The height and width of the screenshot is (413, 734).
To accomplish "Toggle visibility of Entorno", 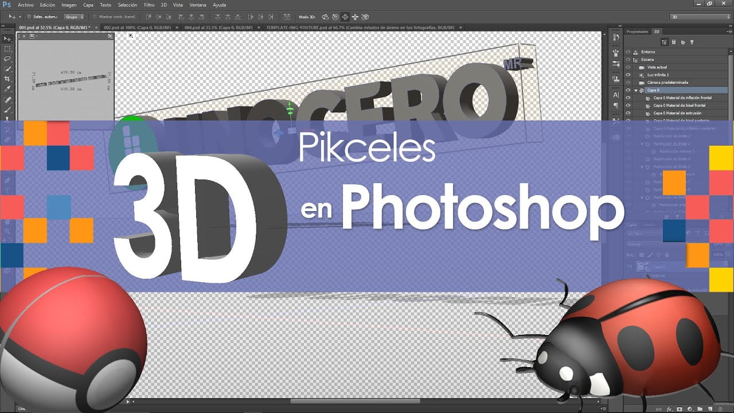I will pos(628,52).
